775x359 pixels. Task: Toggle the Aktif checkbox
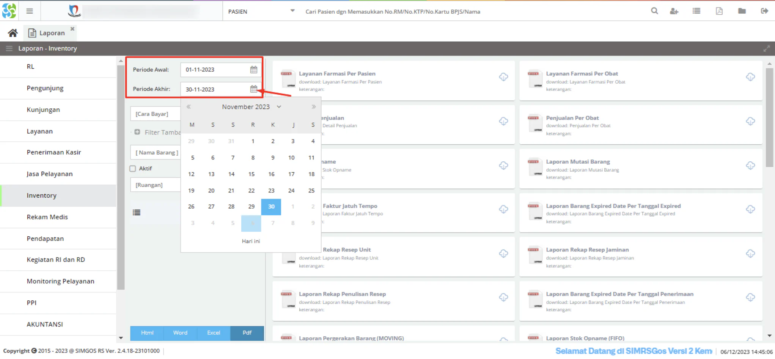pyautogui.click(x=133, y=169)
